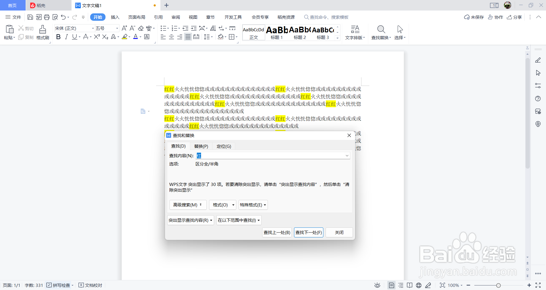
Task: Switch to Replace (P) tab
Action: point(201,146)
